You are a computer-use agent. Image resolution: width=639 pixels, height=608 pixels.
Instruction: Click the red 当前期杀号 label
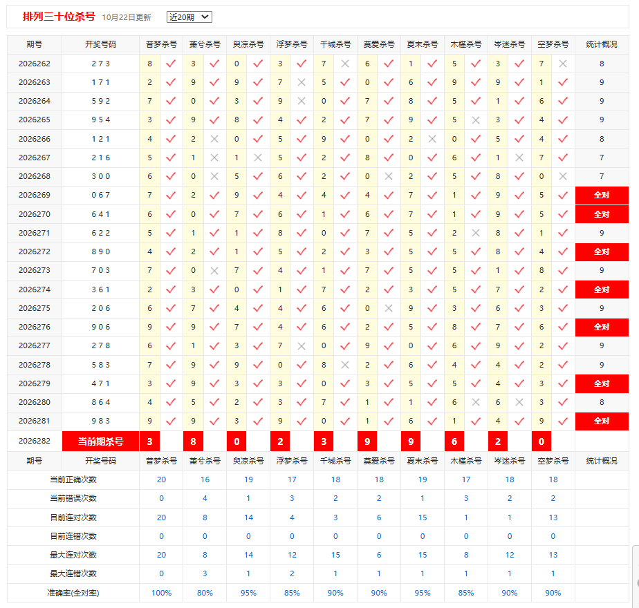click(x=100, y=441)
